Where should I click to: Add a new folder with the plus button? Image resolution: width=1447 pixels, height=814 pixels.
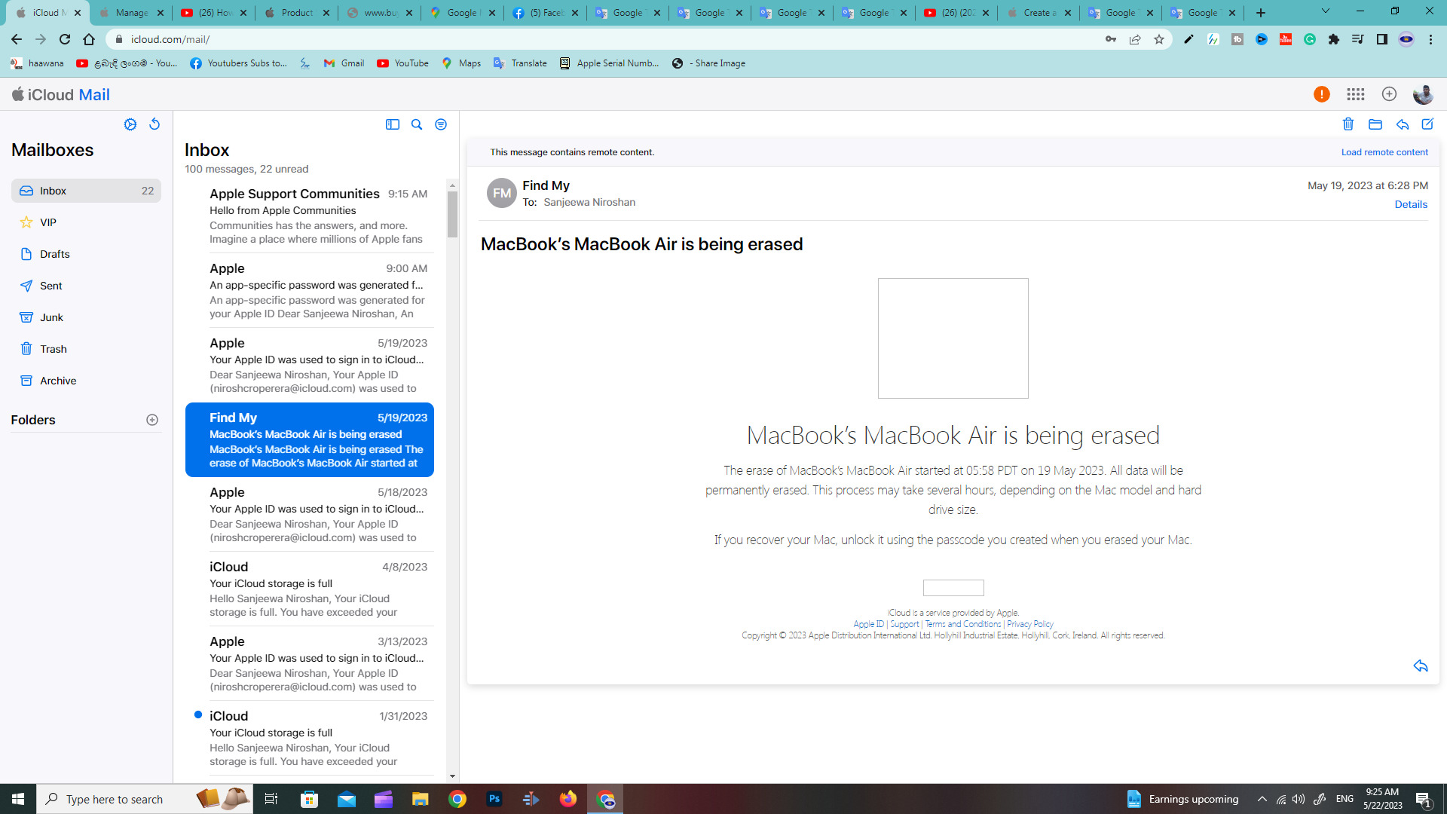tap(152, 420)
